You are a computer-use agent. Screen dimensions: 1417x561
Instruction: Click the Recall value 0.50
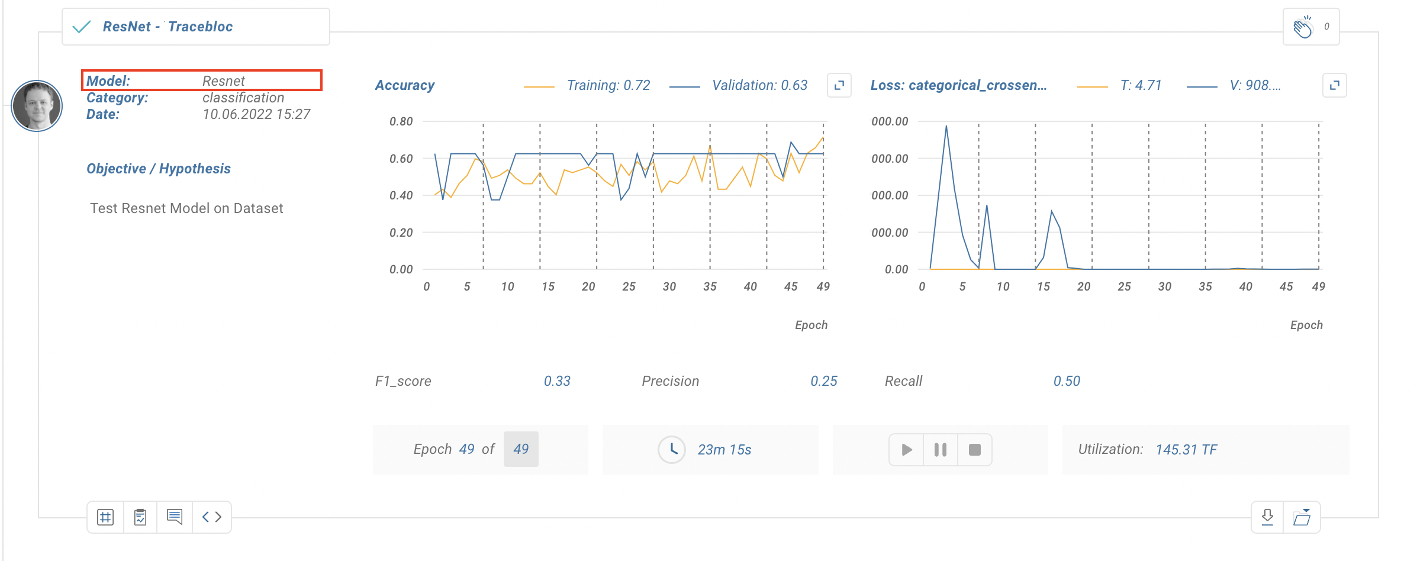point(1067,381)
